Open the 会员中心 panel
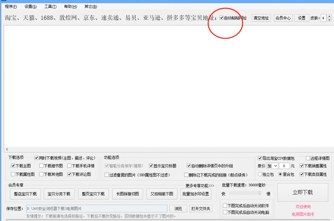 (283, 18)
